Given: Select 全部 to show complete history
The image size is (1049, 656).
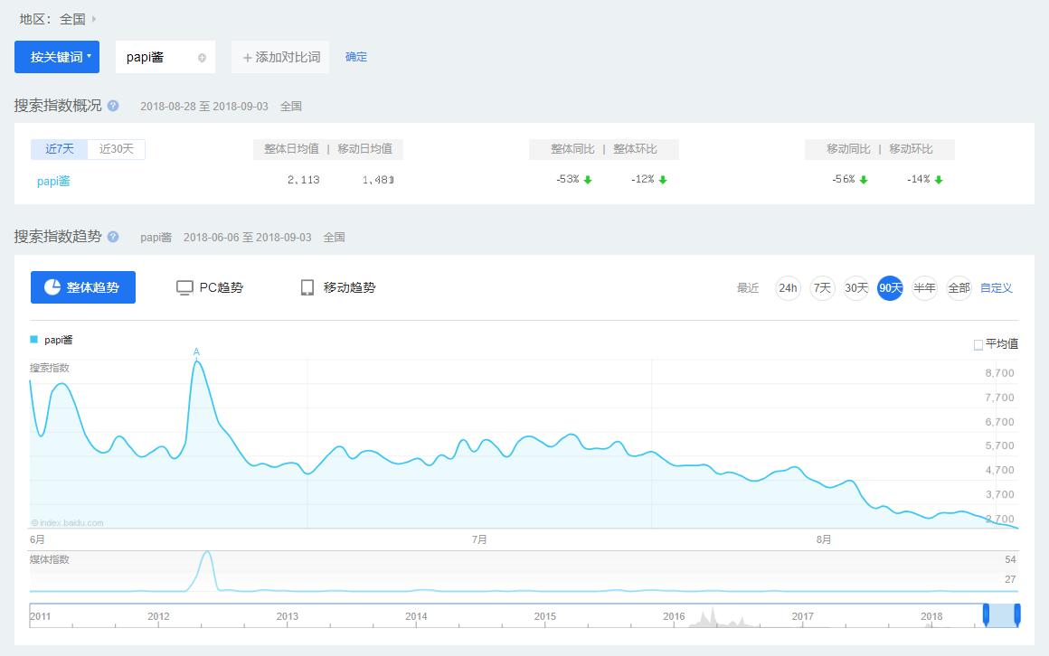Looking at the screenshot, I should click(958, 287).
